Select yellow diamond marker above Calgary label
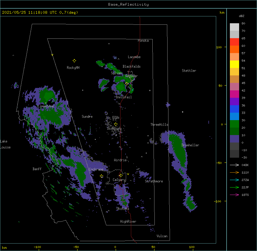 pos(121,176)
